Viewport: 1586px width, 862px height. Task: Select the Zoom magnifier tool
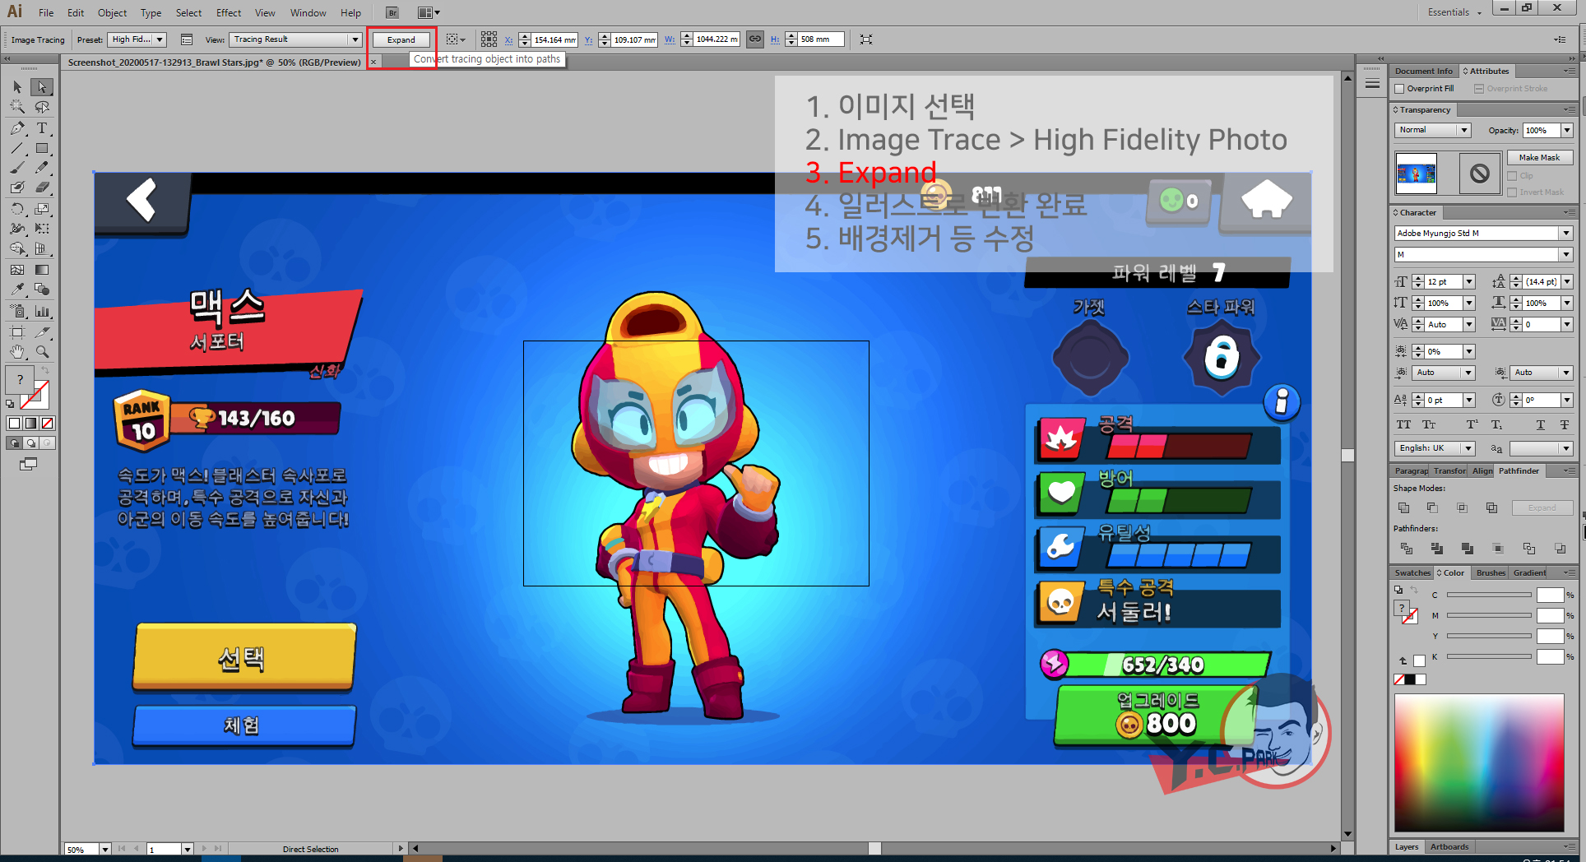[42, 352]
